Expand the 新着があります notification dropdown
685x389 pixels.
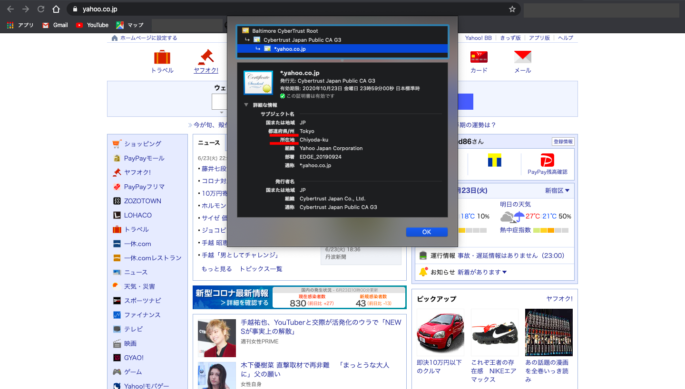coord(482,272)
